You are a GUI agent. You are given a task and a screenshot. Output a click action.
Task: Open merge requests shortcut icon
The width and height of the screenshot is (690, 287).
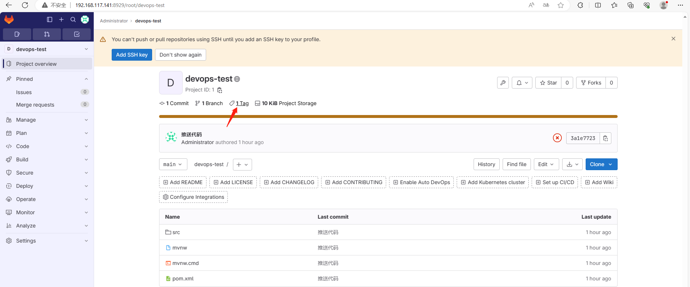point(47,34)
